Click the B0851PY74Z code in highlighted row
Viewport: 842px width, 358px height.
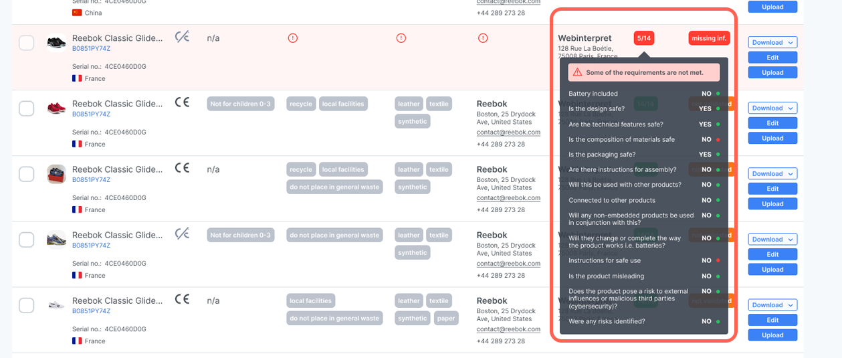[x=91, y=48]
